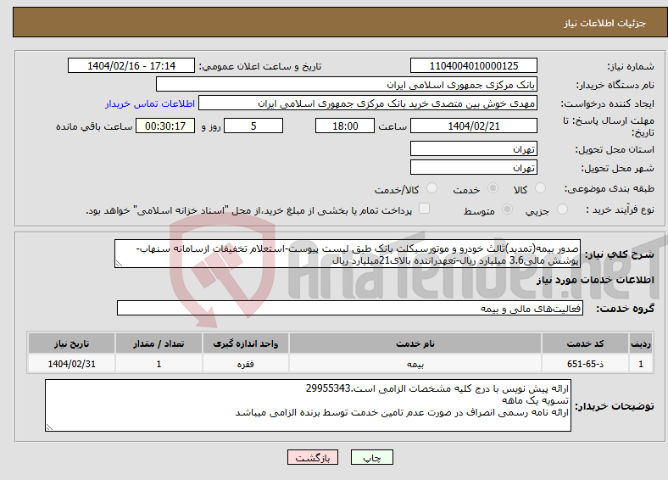Click the quantity cell showing 1
Viewport: 668px width, 480px height.
[x=159, y=364]
